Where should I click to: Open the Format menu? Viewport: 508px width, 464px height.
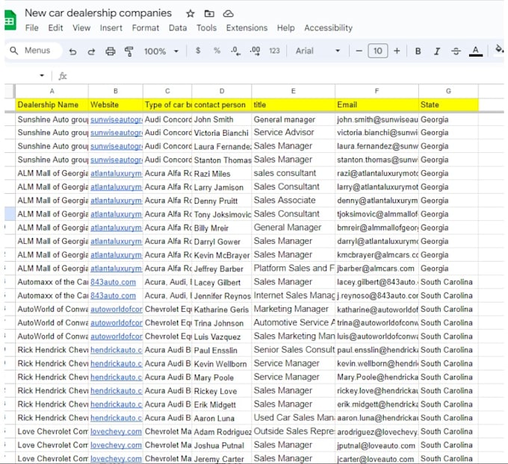(146, 28)
